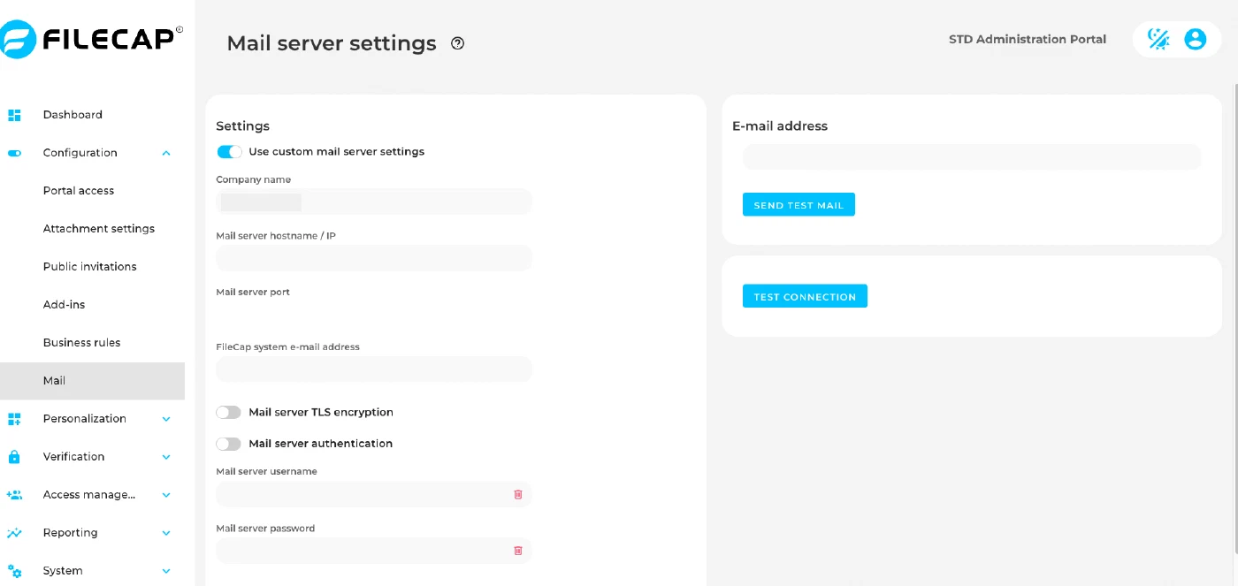Expand the System chevron
Image resolution: width=1238 pixels, height=586 pixels.
(x=166, y=571)
